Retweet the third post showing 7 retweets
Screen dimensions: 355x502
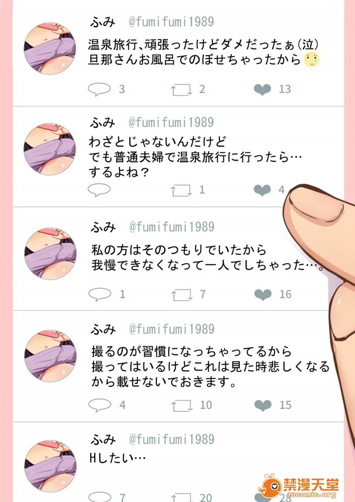182,295
